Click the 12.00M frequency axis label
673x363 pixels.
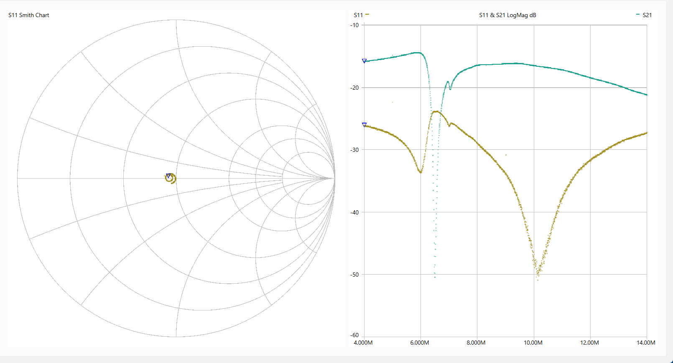(589, 343)
